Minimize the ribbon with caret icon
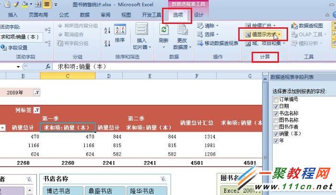Viewport: 336px width, 195px height. (x=327, y=15)
